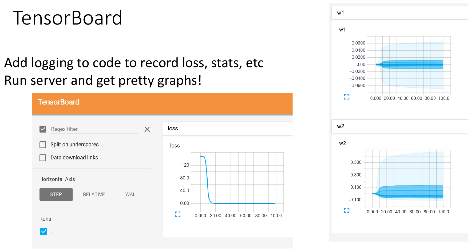Viewport: 475px width, 252px height.
Task: Enable Split on underscores
Action: pos(43,145)
